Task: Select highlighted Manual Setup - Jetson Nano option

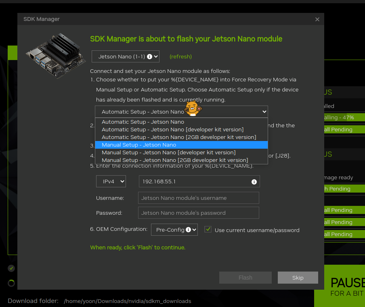Action: (x=181, y=145)
